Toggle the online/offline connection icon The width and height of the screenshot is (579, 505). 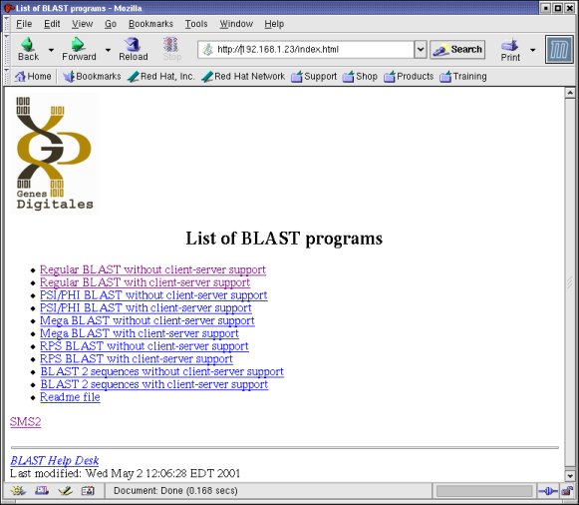[548, 491]
